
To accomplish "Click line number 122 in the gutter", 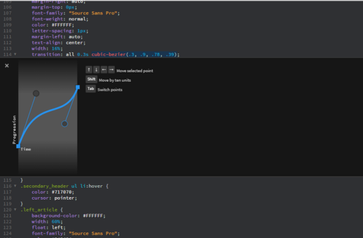I will pyautogui.click(x=8, y=222).
